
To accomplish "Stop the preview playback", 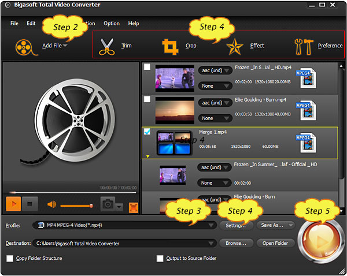I will pos(30,204).
